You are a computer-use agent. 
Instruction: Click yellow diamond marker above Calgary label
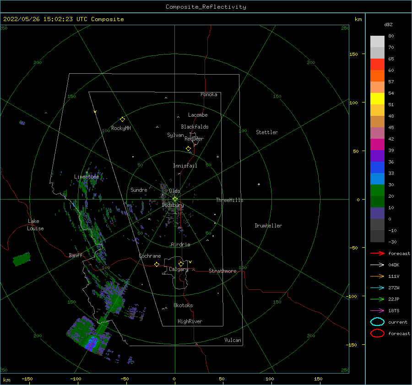181,264
